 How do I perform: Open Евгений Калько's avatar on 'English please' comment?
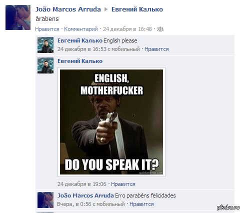45,45
